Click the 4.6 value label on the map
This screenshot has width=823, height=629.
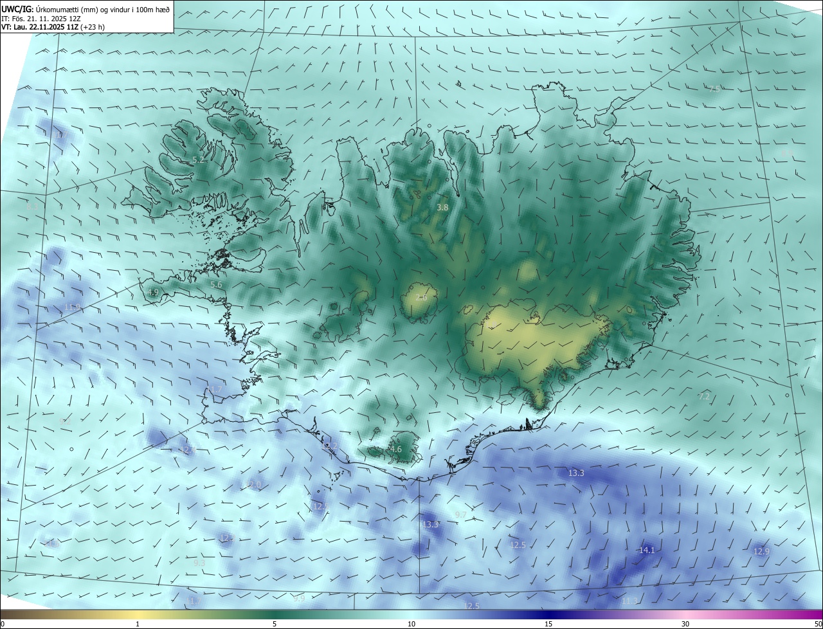pos(395,449)
